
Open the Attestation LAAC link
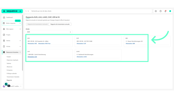(82, 57)
